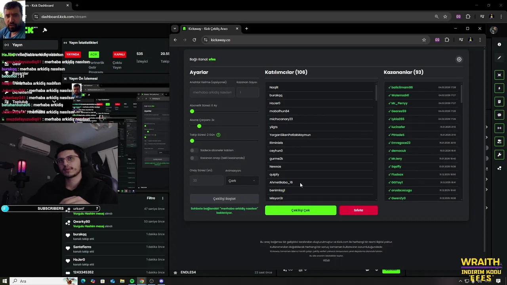Viewport: 507px width, 285px height.
Task: Open the Extensions puzzle icon in Kickaway window
Action: [x=447, y=40]
